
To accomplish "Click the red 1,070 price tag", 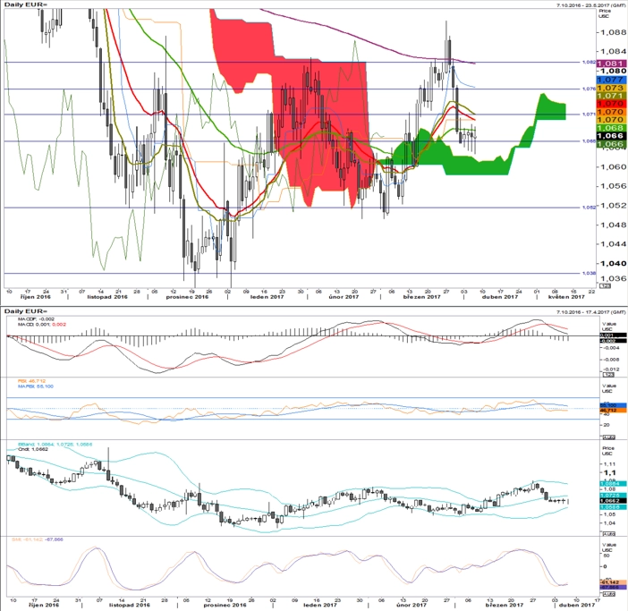I will pos(612,104).
